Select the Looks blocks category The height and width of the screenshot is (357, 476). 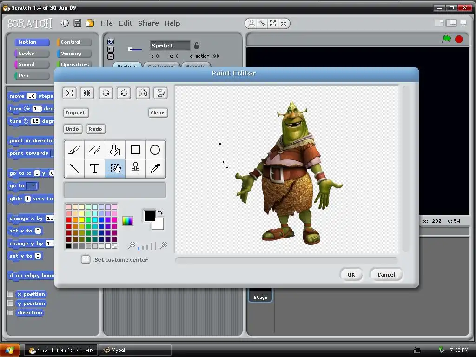click(32, 53)
